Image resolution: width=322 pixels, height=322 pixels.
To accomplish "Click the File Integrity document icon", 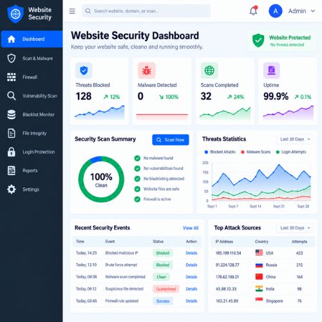I will tap(12, 133).
